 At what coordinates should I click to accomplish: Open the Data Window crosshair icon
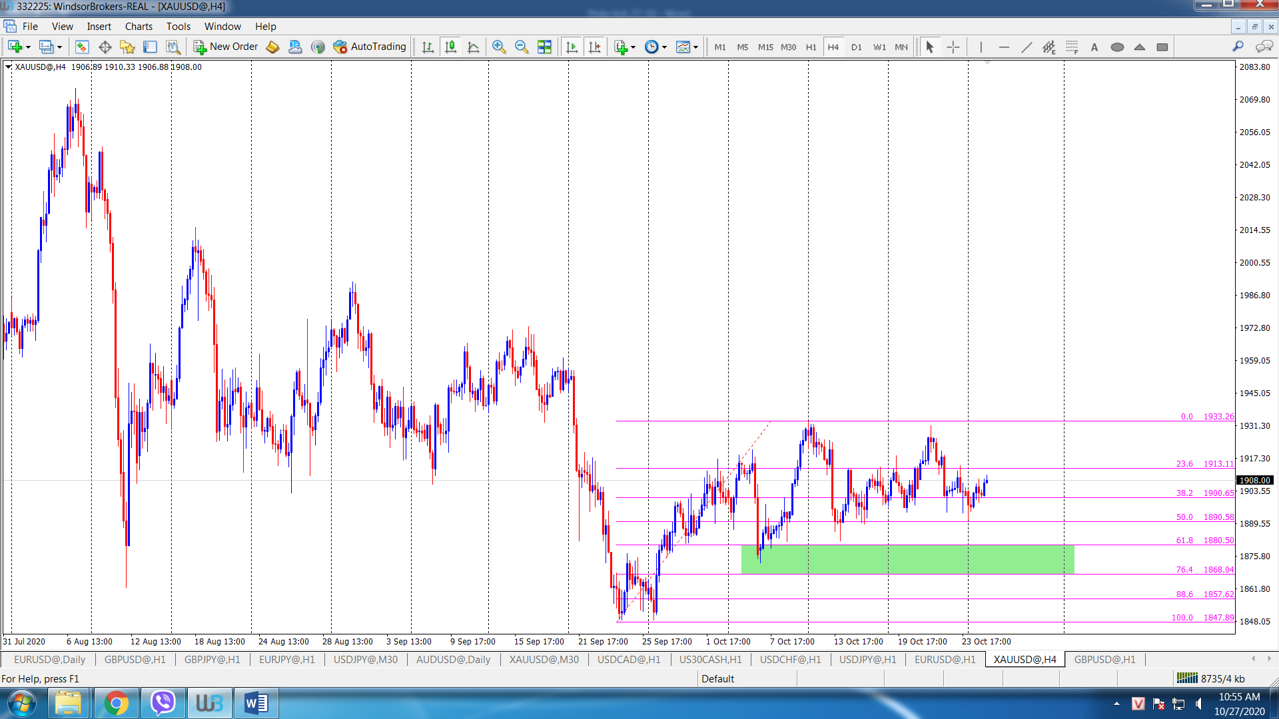105,47
